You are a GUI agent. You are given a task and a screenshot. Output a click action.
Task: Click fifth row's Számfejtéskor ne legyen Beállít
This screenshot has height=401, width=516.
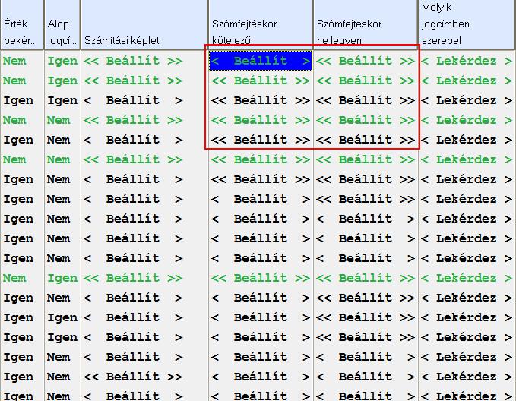pos(366,140)
